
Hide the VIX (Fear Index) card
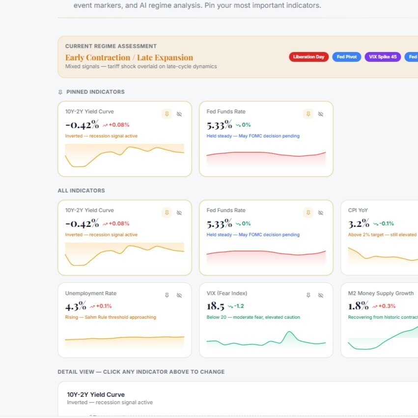click(321, 295)
